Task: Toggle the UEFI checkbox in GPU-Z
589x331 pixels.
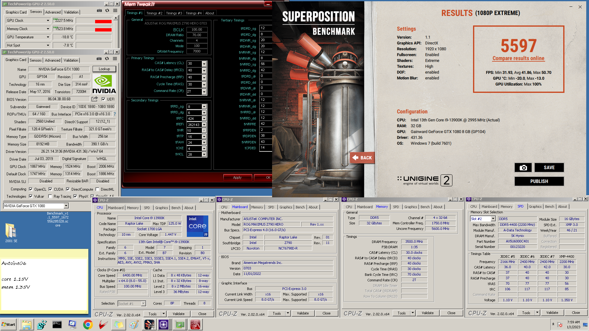Action: [103, 99]
